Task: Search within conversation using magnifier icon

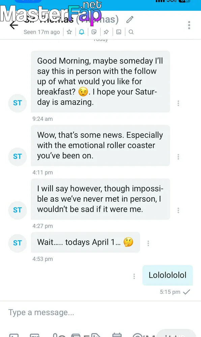Action: [131, 32]
